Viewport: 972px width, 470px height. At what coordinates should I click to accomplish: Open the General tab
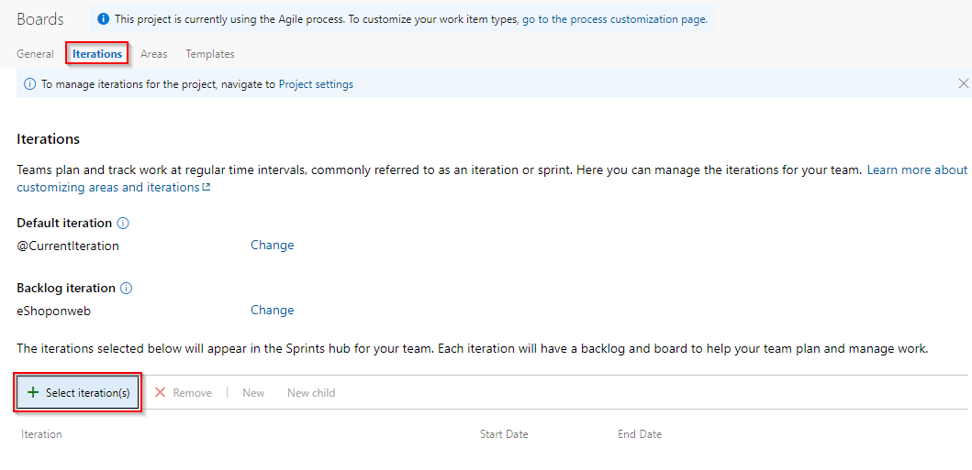click(x=35, y=54)
